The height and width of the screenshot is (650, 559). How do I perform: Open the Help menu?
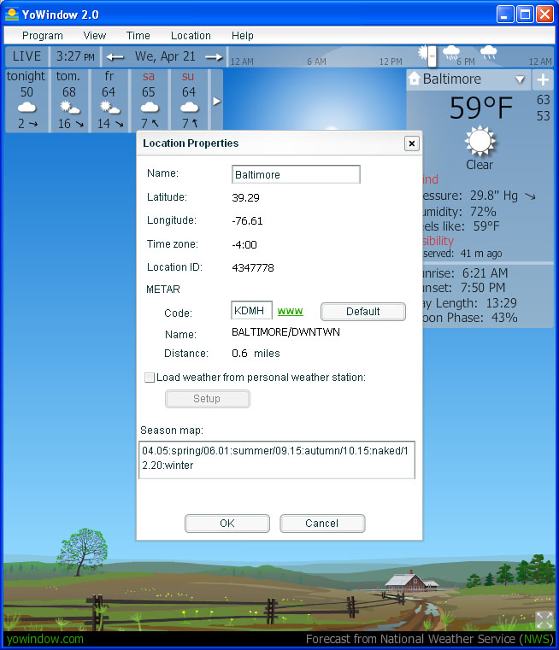[243, 36]
